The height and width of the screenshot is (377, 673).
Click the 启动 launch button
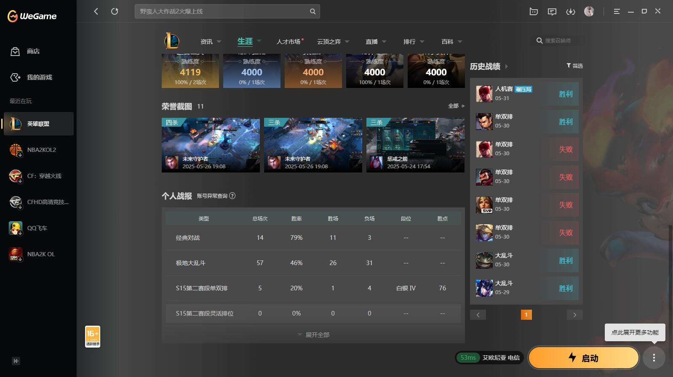tap(584, 358)
